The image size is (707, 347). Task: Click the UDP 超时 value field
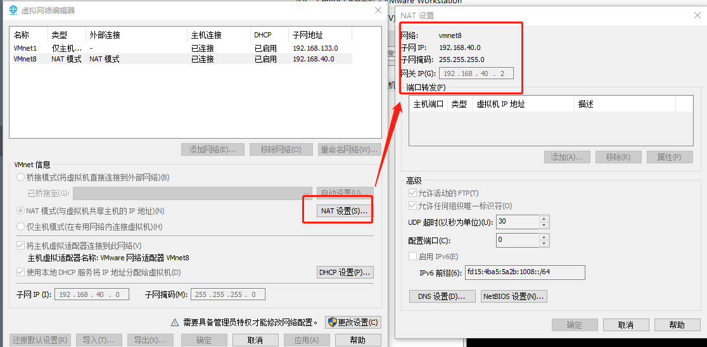[517, 222]
